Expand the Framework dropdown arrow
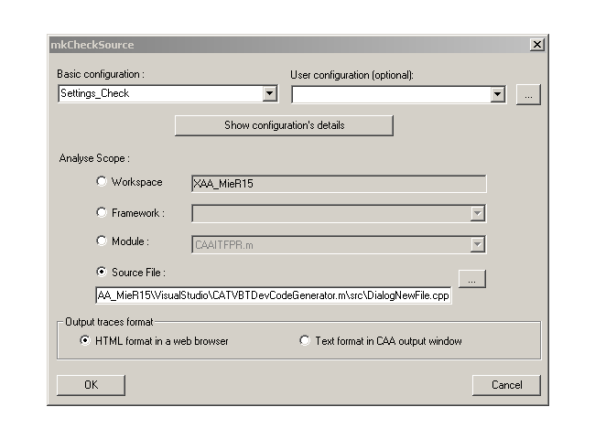The image size is (595, 439). 477,213
